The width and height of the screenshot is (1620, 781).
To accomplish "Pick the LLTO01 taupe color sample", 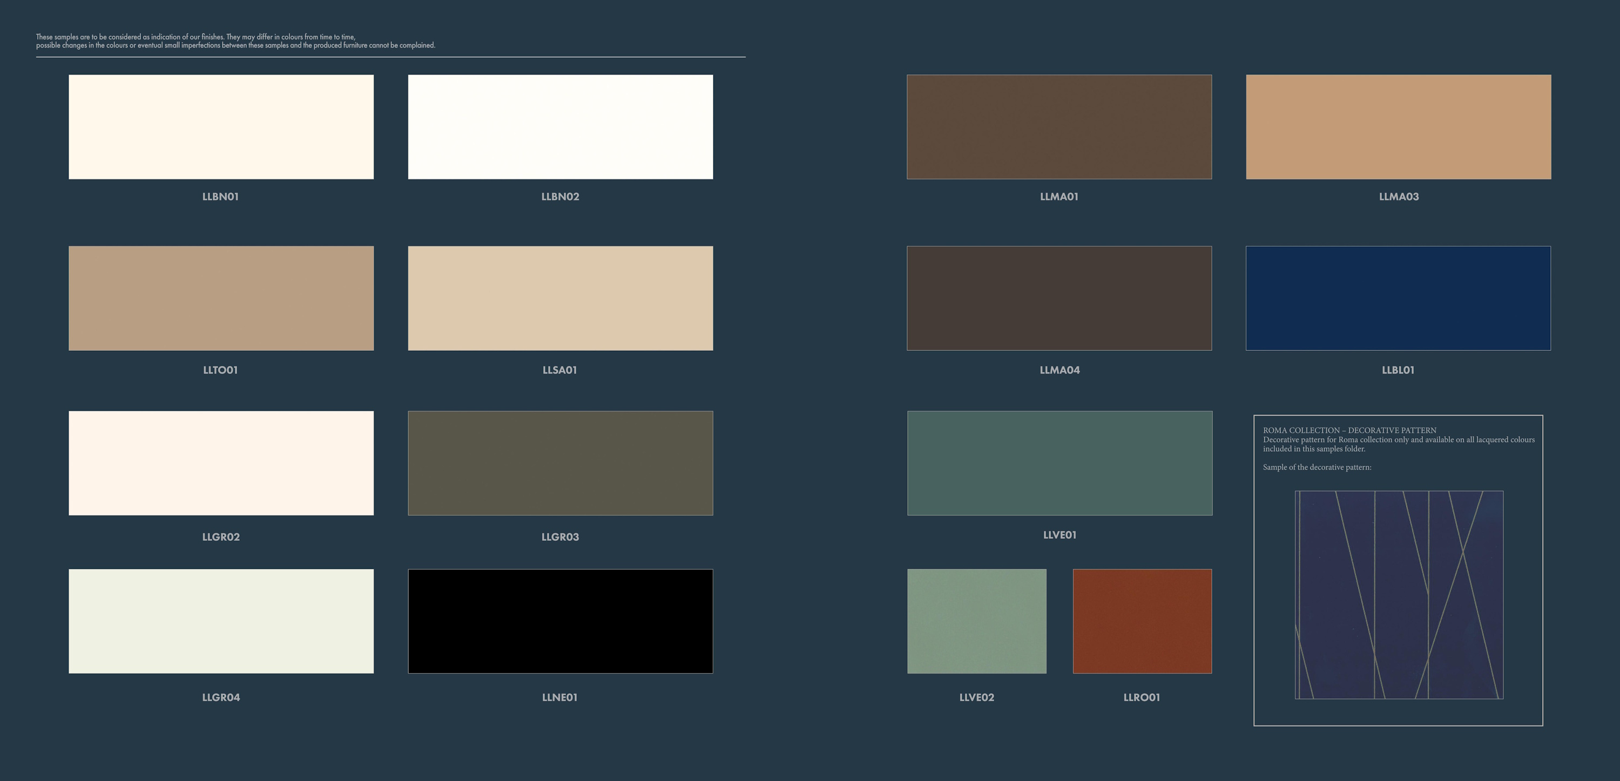I will [221, 298].
